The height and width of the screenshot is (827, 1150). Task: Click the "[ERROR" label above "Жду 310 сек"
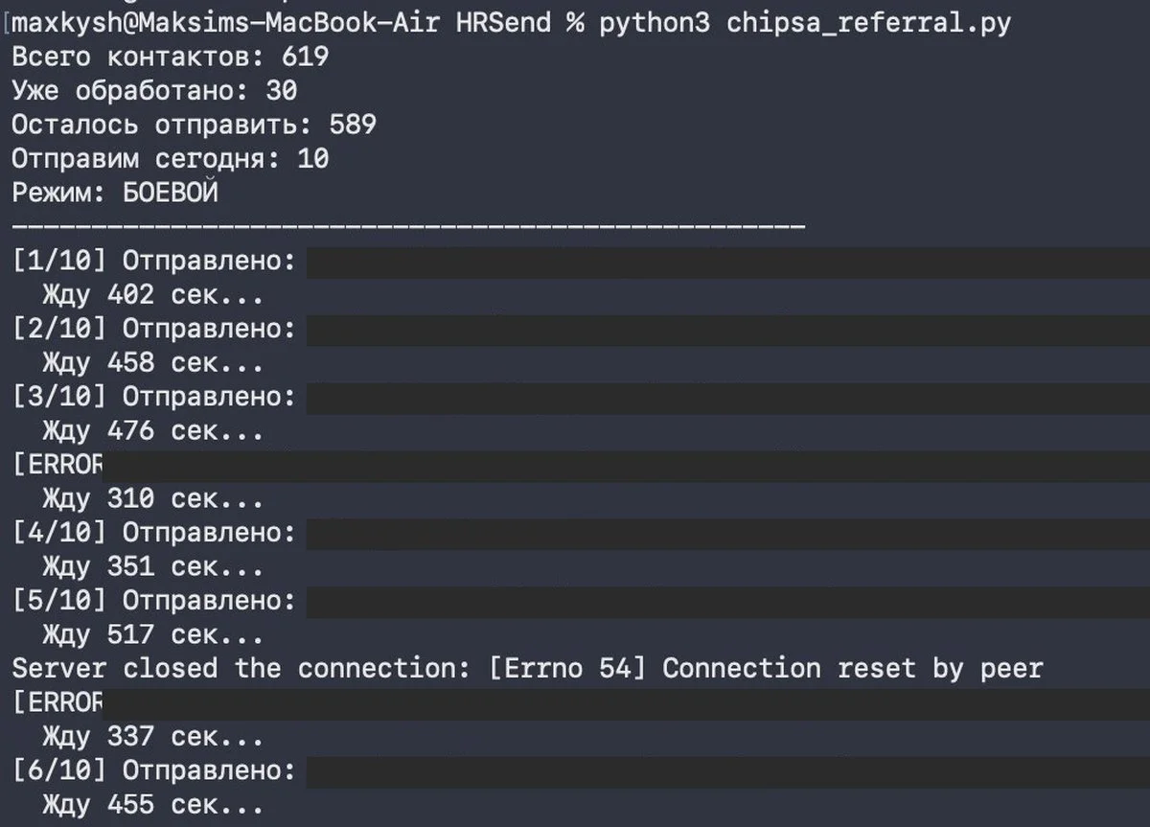coord(57,465)
